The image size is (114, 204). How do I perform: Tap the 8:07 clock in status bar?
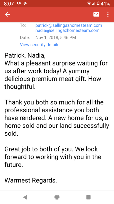pyautogui.click(x=9, y=4)
